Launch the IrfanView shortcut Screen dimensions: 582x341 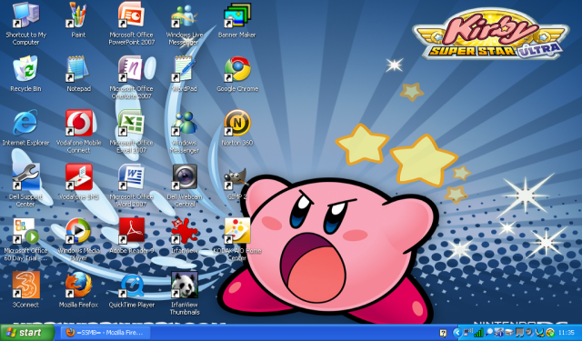coord(185,236)
